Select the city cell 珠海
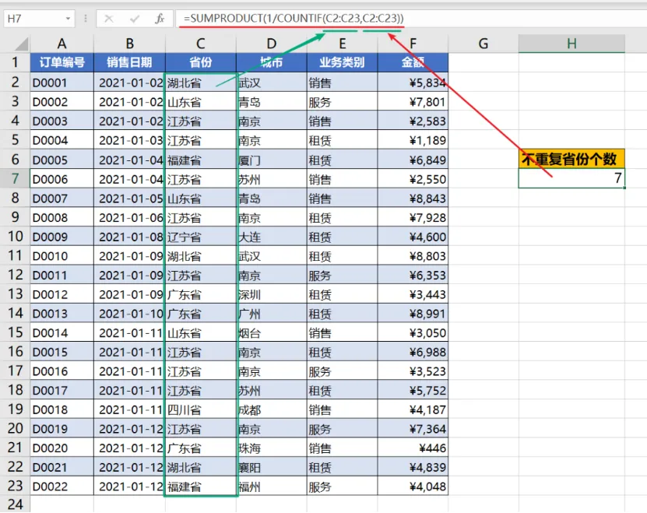Viewport: 647px width, 513px height. (x=272, y=448)
